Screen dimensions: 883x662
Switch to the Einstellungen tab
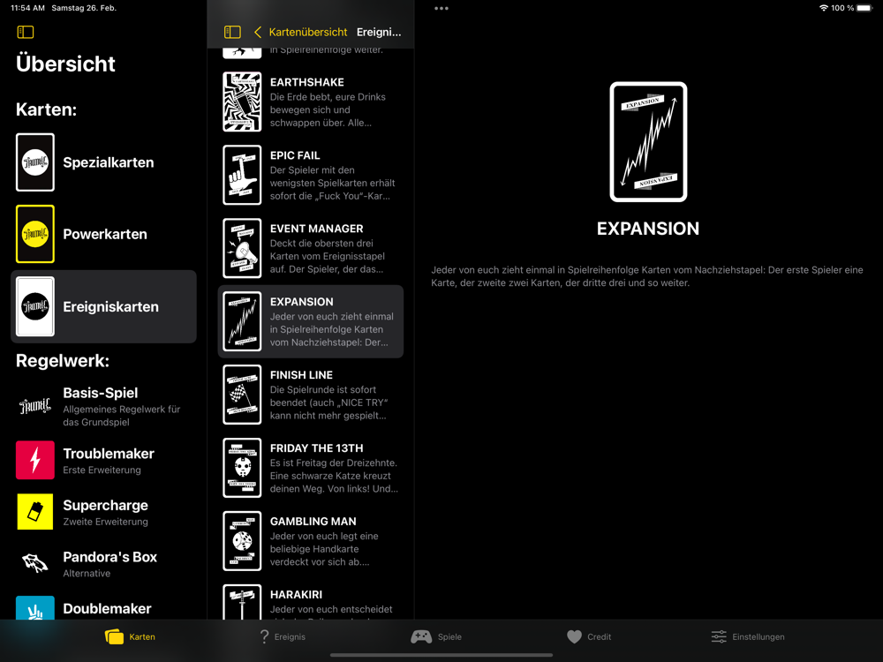(x=748, y=636)
